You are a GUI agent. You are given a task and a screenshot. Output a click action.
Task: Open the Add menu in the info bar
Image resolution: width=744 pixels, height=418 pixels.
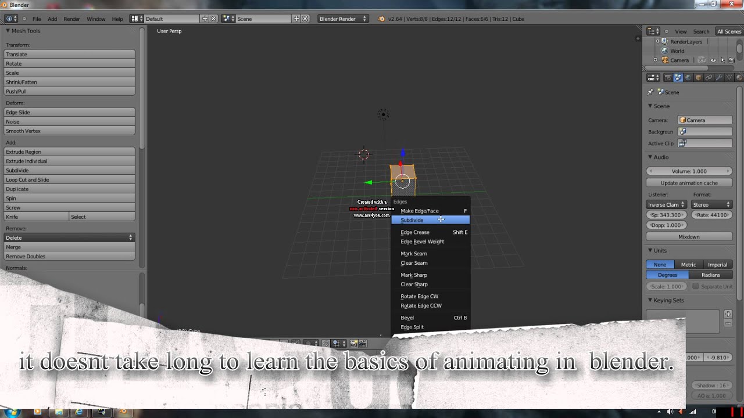52,19
